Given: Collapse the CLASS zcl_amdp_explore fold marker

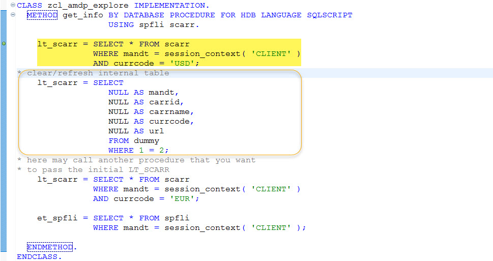Looking at the screenshot, I should (13, 5).
